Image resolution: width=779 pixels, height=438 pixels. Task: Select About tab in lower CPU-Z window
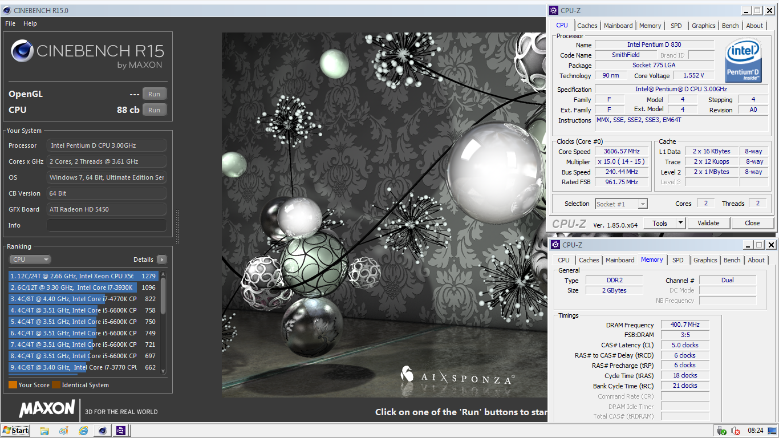pyautogui.click(x=756, y=260)
